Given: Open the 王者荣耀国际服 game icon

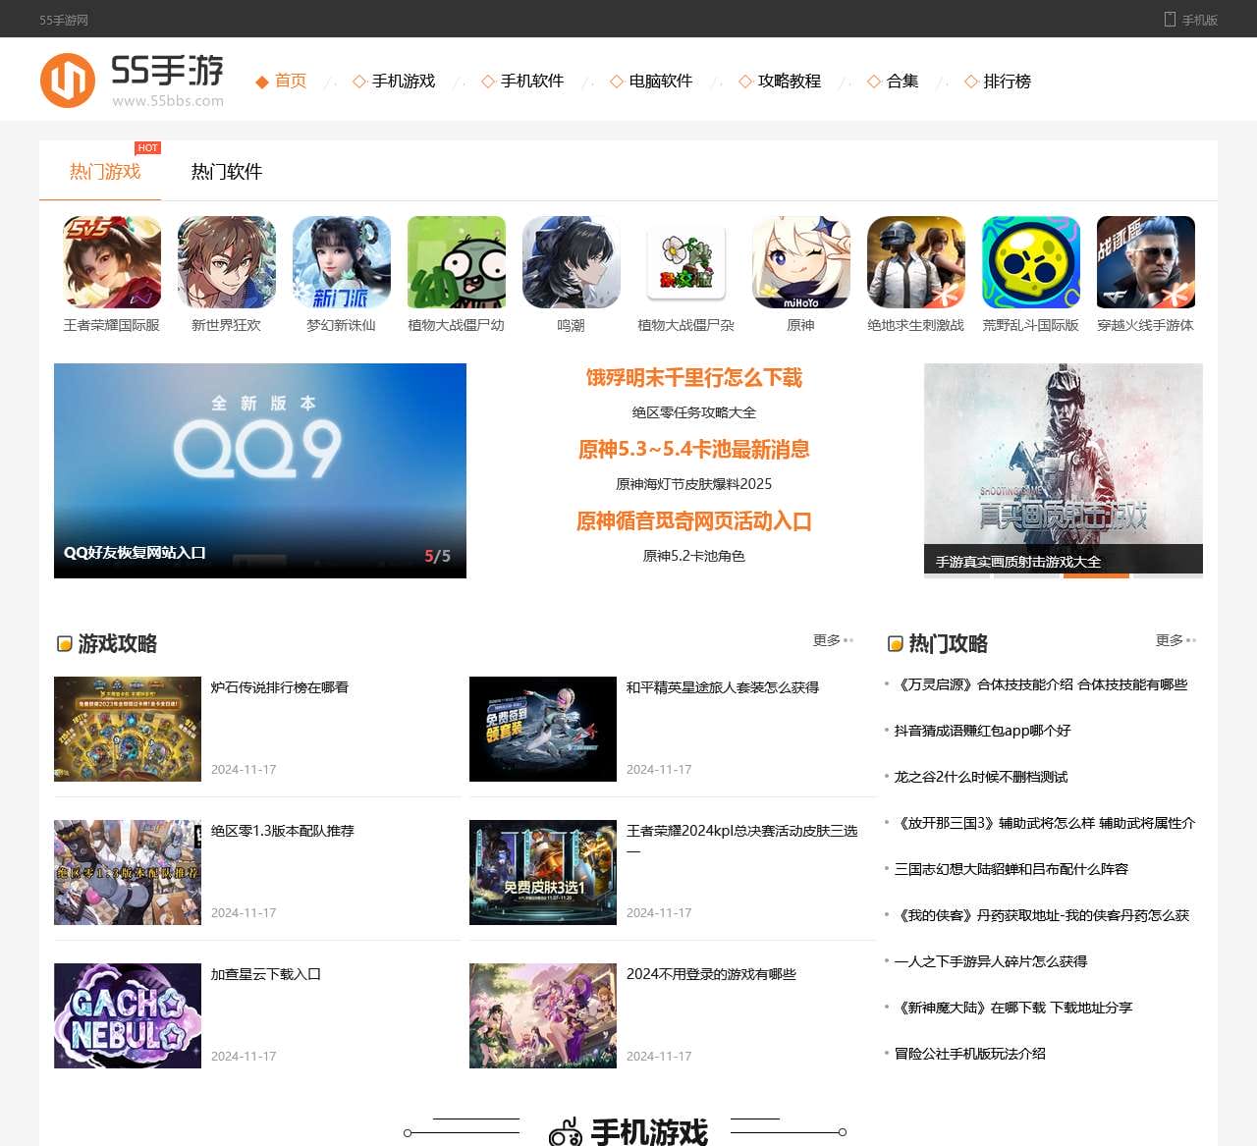Looking at the screenshot, I should (x=112, y=262).
